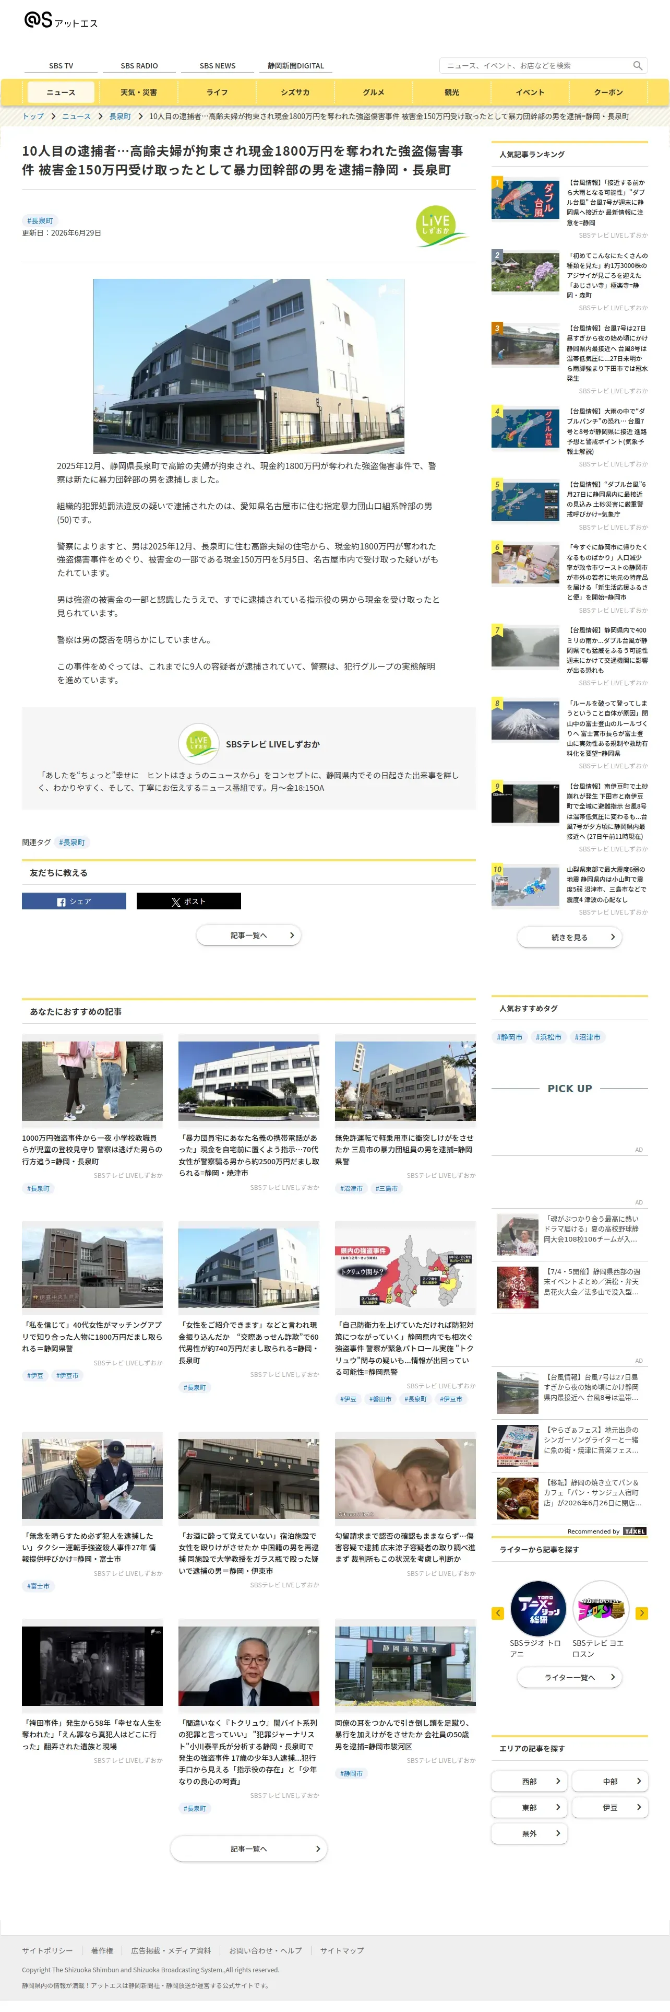This screenshot has height=2012, width=670.
Task: Go to ニュース in the breadcrumb
Action: [x=76, y=116]
